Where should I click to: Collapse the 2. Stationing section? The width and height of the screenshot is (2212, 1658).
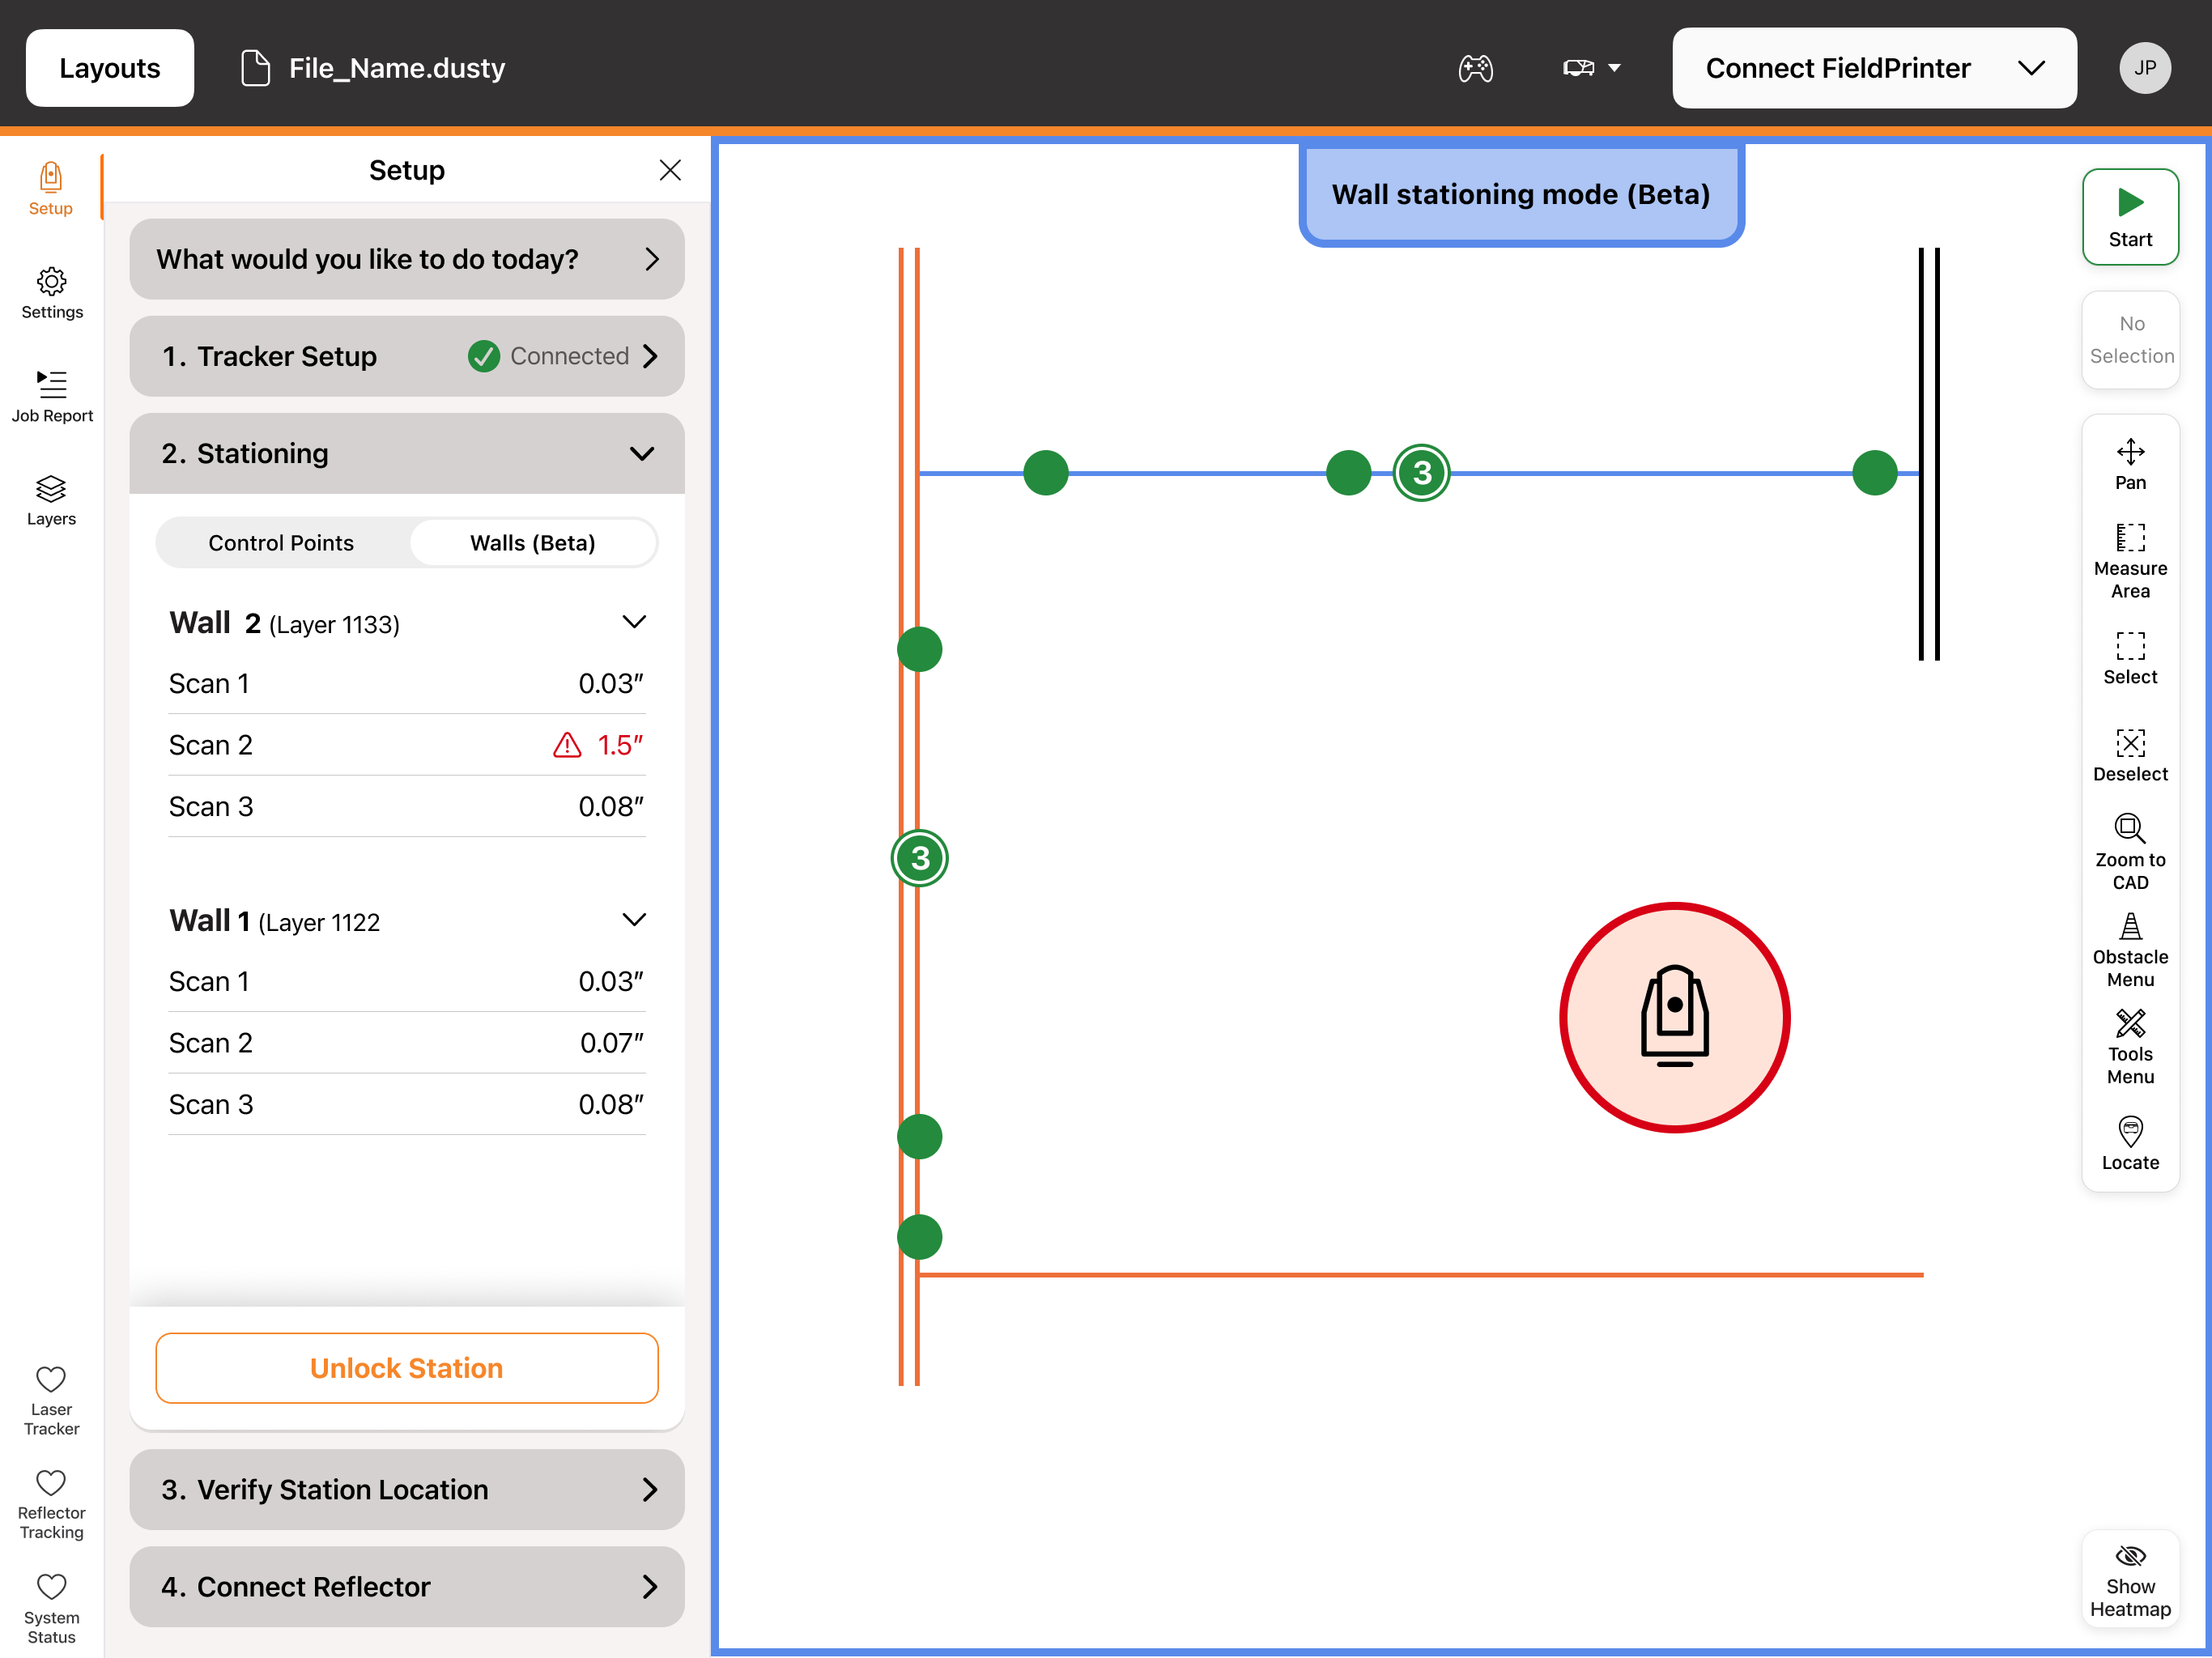point(407,453)
